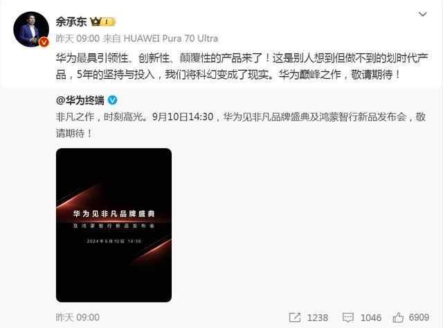Expand the post options chevron menu
The height and width of the screenshot is (328, 443).
[422, 14]
